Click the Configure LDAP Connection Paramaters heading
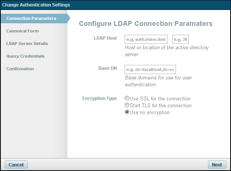This screenshot has width=231, height=171. click(x=145, y=24)
